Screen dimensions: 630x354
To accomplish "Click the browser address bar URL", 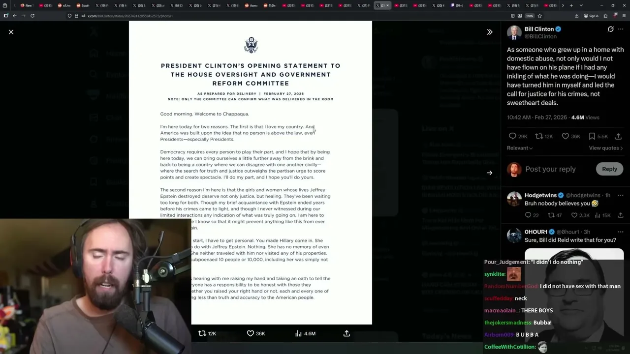I will pos(130,16).
